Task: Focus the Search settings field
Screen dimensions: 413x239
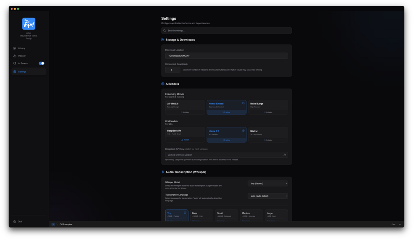Action: 226,30
